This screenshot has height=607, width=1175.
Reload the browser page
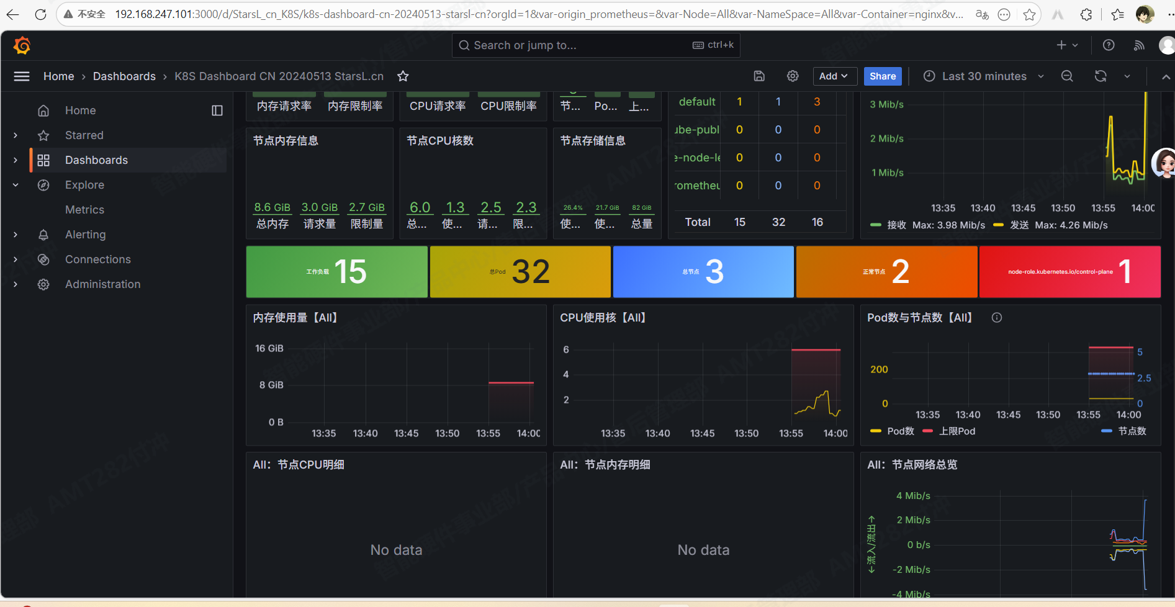(40, 14)
